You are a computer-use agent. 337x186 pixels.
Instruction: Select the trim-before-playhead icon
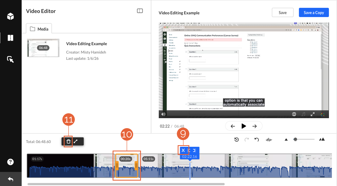(x=188, y=150)
